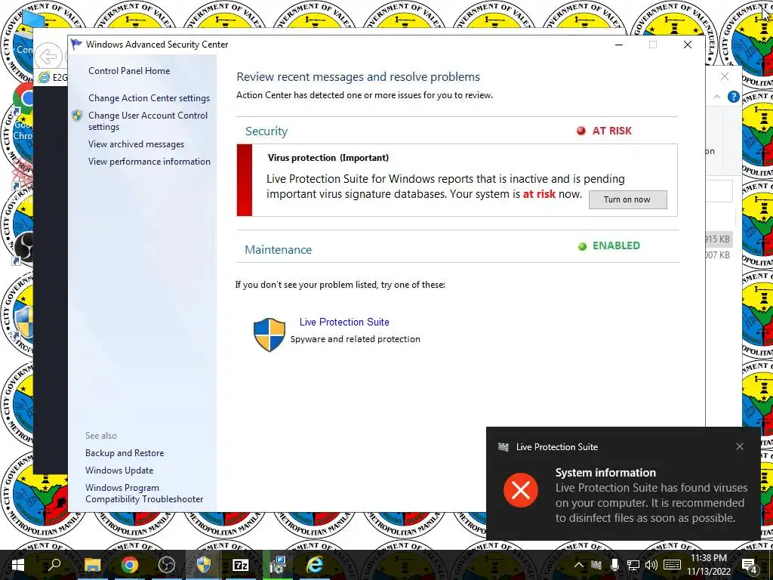Viewport: 773px width, 580px height.
Task: Open OBS Studio from taskbar
Action: click(167, 565)
